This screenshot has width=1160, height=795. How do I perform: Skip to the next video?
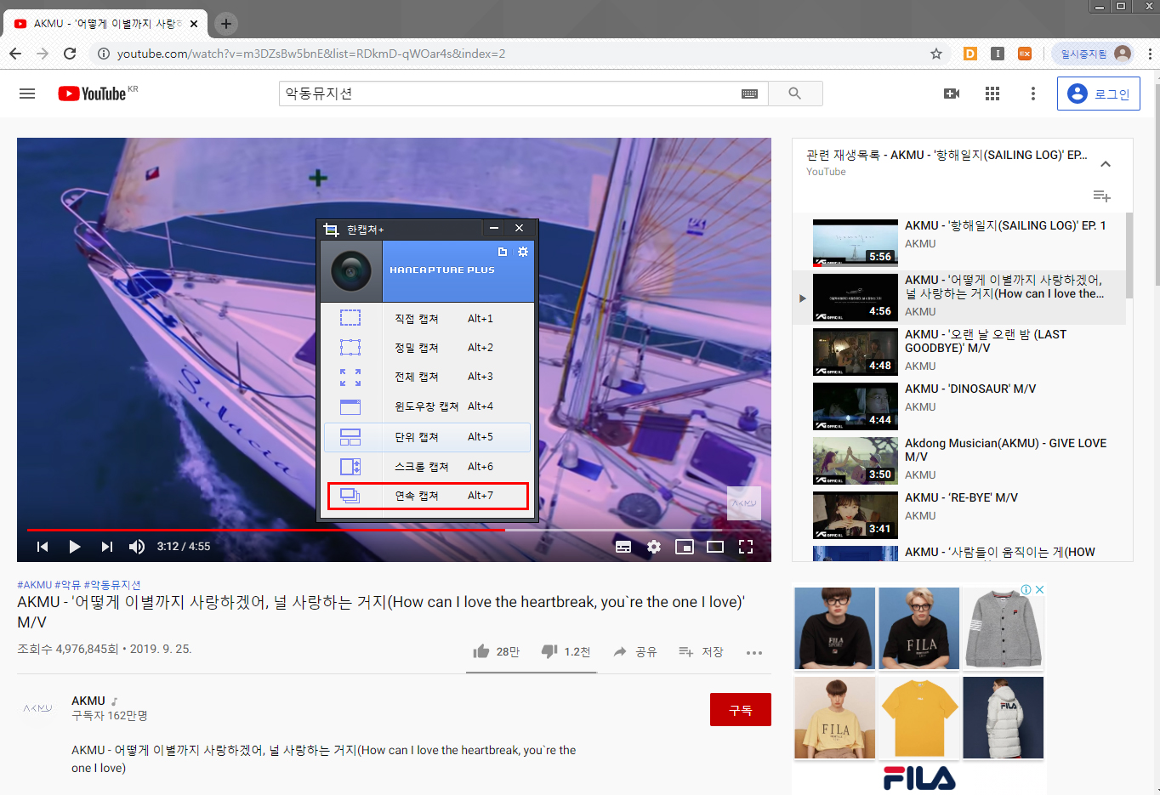point(106,547)
